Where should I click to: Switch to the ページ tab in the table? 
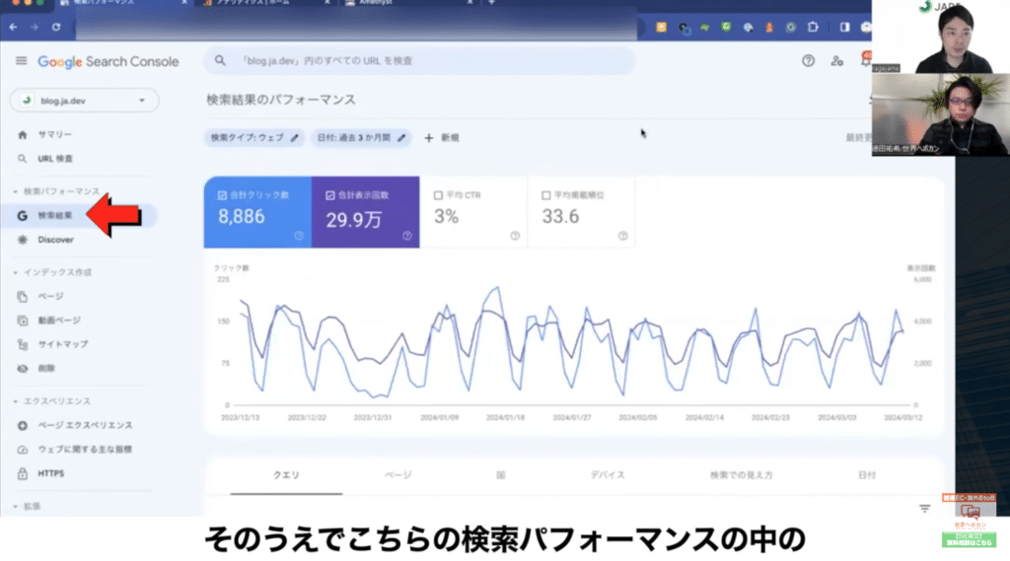click(x=398, y=475)
